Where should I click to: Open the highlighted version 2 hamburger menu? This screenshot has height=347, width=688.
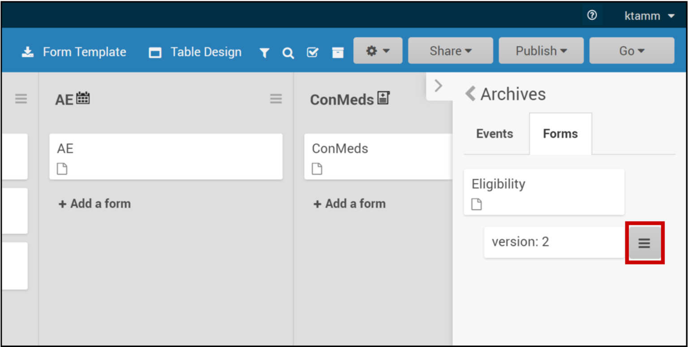click(644, 243)
